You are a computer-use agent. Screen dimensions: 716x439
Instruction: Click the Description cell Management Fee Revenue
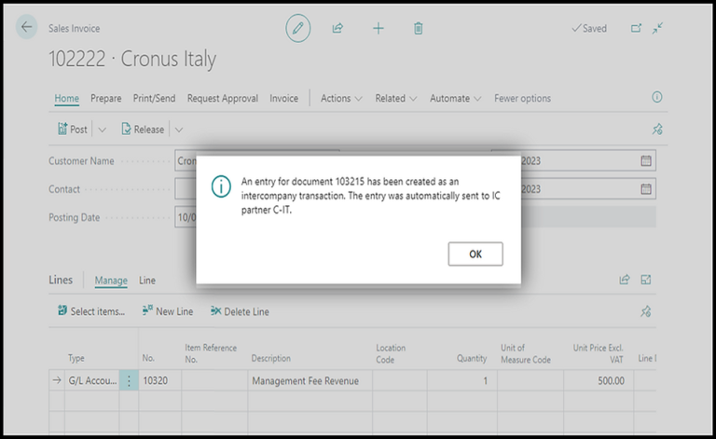(x=310, y=380)
